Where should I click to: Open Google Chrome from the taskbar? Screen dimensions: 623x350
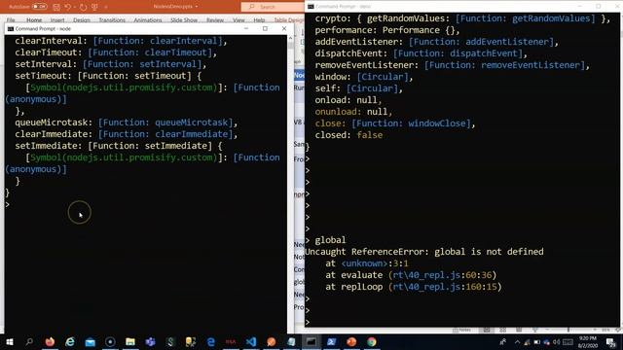pos(372,341)
